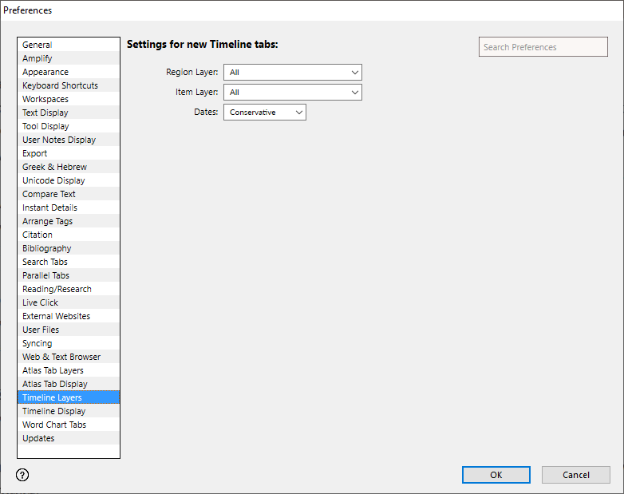
Task: Select Bibliography in the category list
Action: 46,249
